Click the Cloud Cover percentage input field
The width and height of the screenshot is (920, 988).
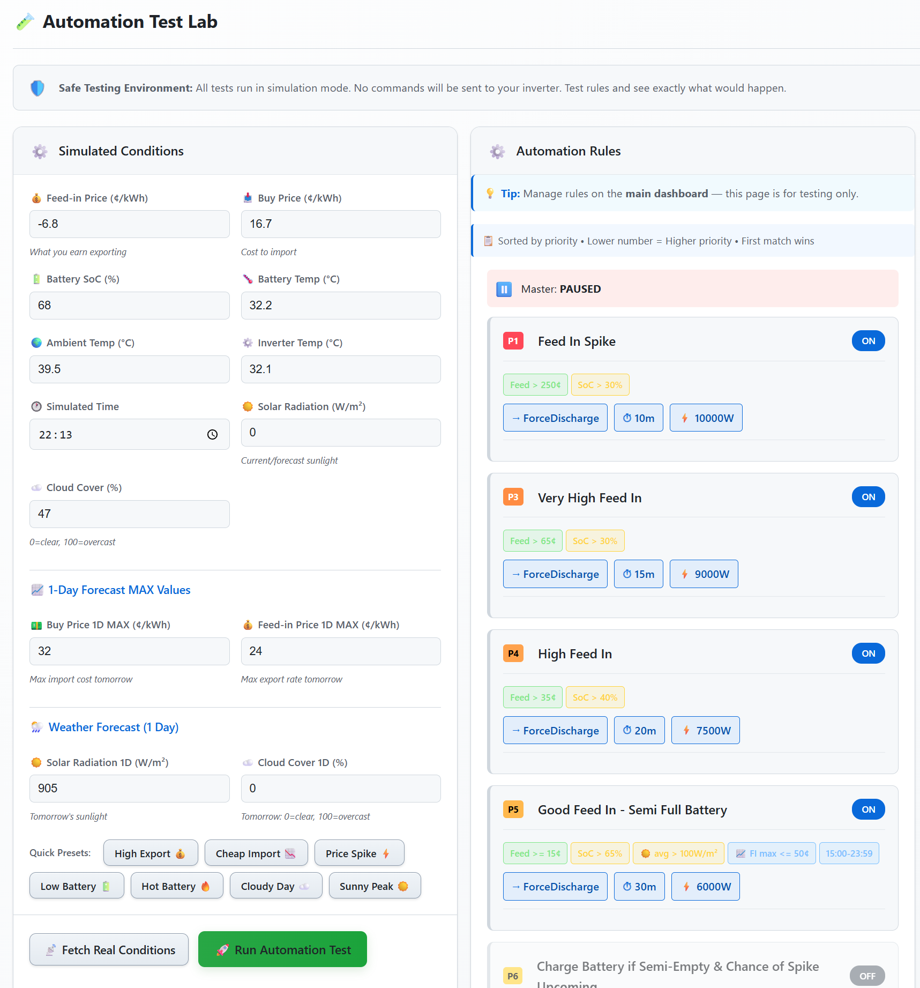pos(129,514)
